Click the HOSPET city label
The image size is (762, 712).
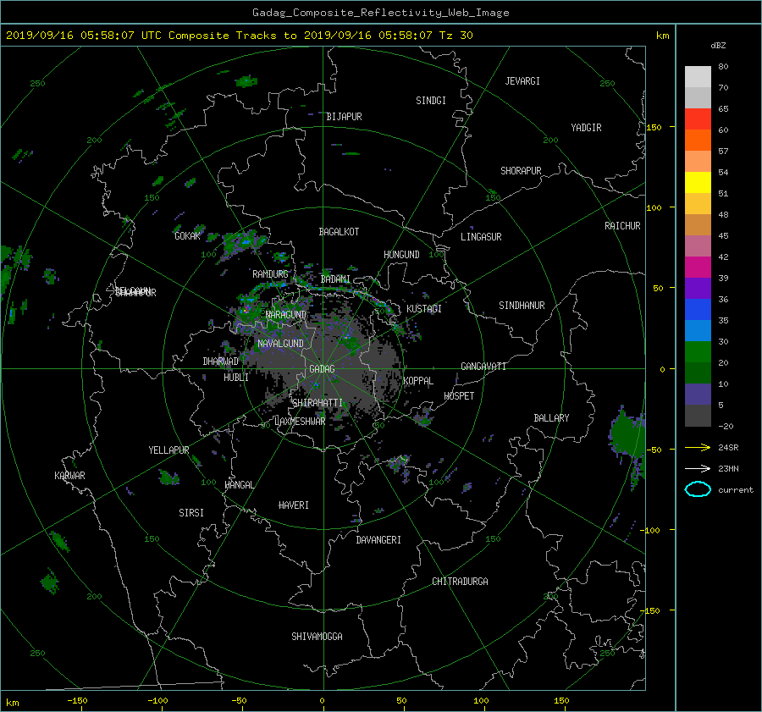pos(459,396)
